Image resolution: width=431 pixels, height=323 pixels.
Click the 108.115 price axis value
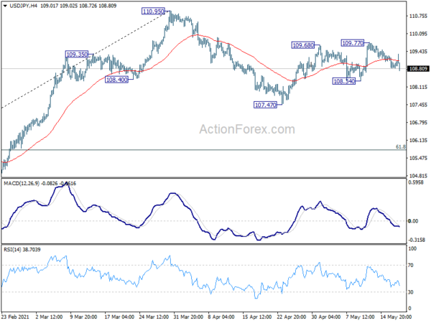click(x=418, y=87)
